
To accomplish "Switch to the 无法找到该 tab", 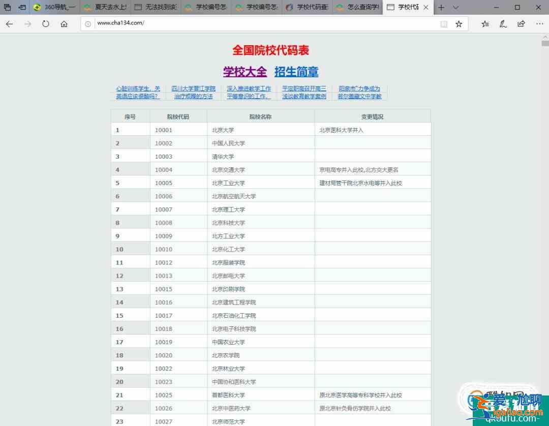I will (x=156, y=7).
